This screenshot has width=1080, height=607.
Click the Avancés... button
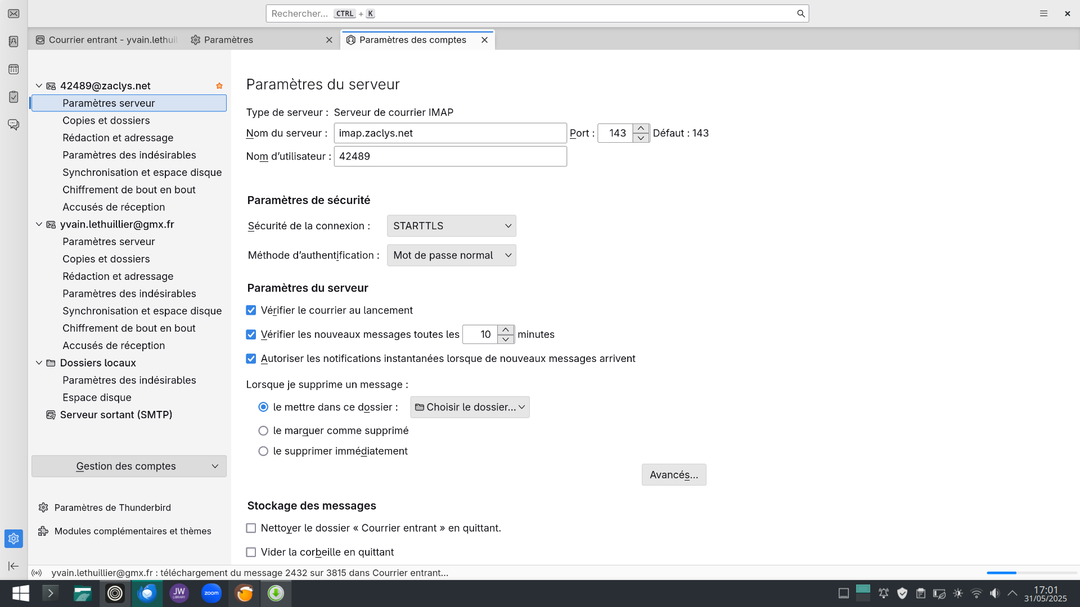point(673,475)
